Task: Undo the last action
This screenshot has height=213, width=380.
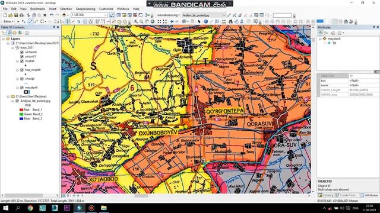Action: click(x=52, y=15)
